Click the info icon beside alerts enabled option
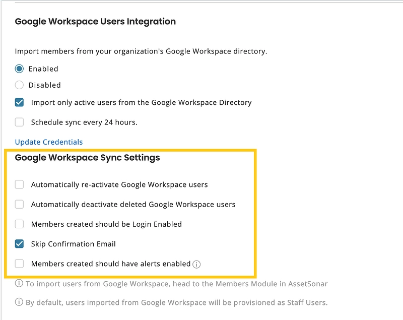The width and height of the screenshot is (403, 320). tap(196, 264)
